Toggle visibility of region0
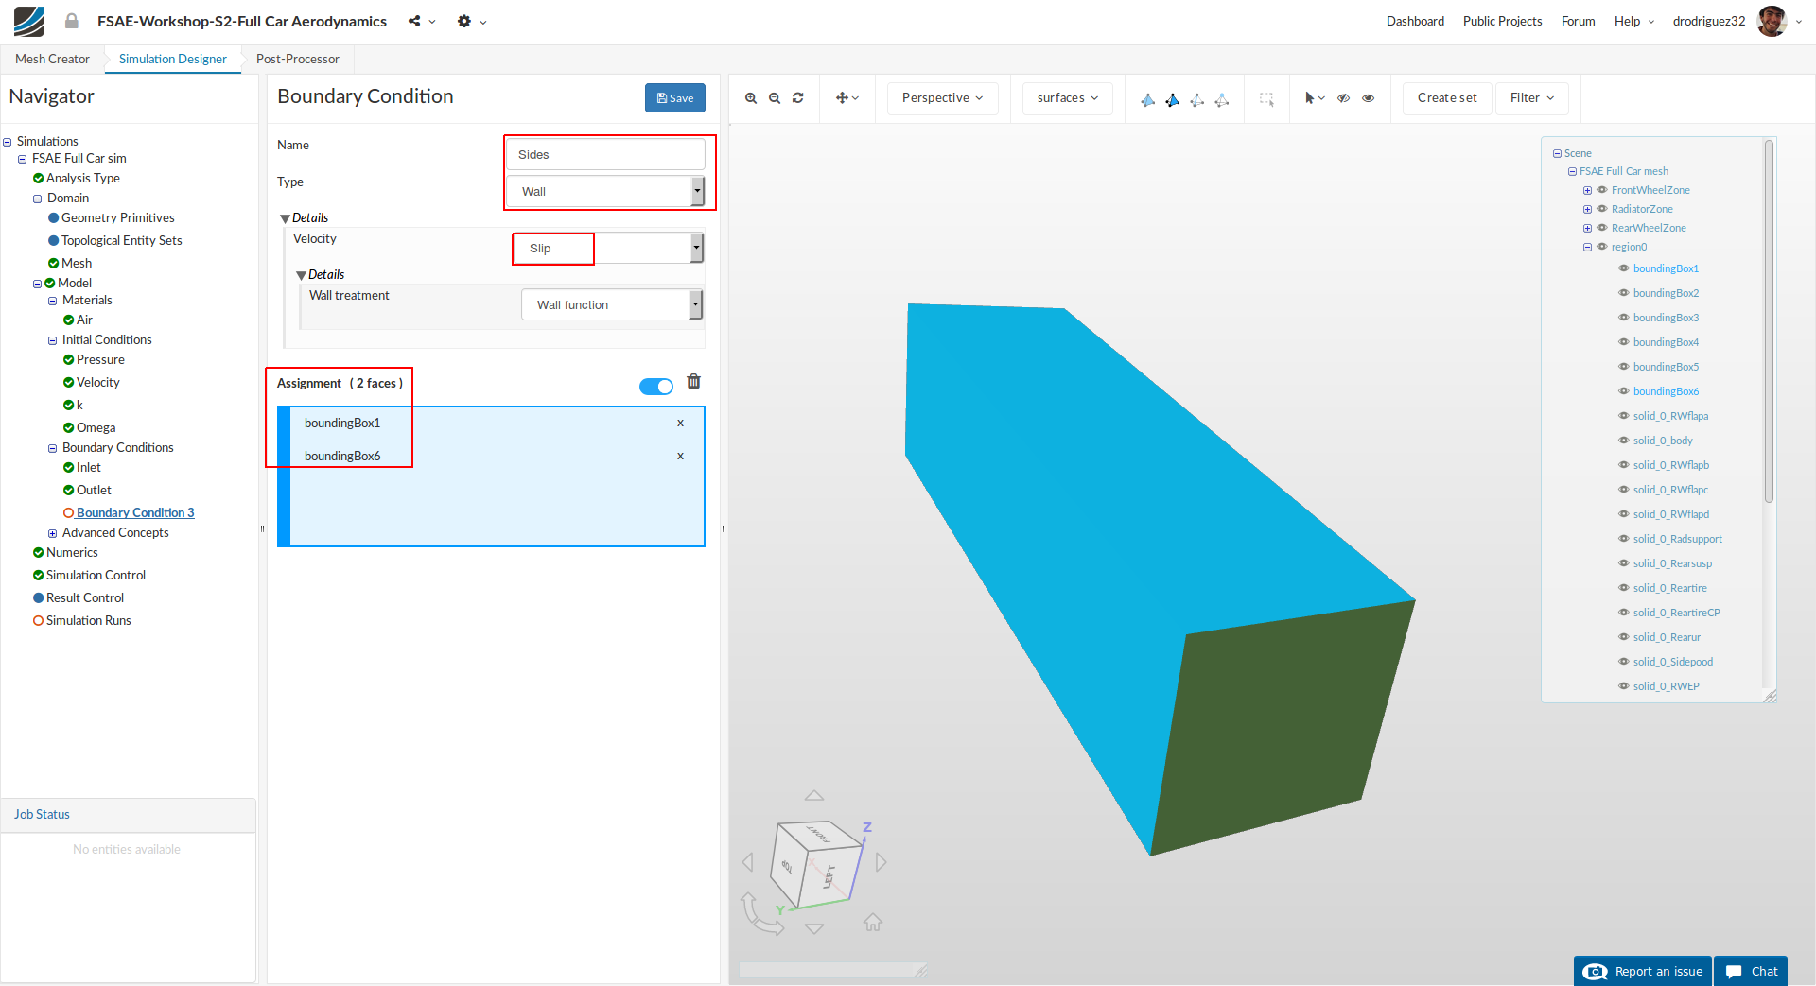 pyautogui.click(x=1602, y=247)
